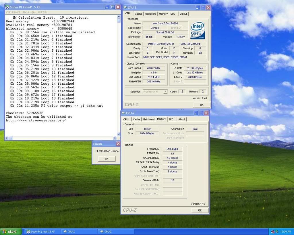Click the Intel Core 2 Duo logo

(x=198, y=30)
